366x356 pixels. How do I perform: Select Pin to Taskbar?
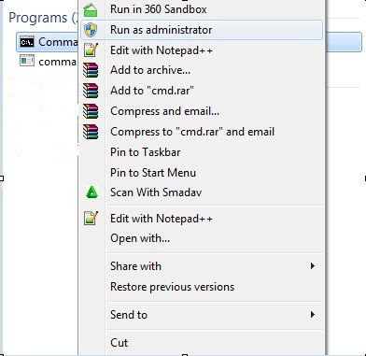201,152
